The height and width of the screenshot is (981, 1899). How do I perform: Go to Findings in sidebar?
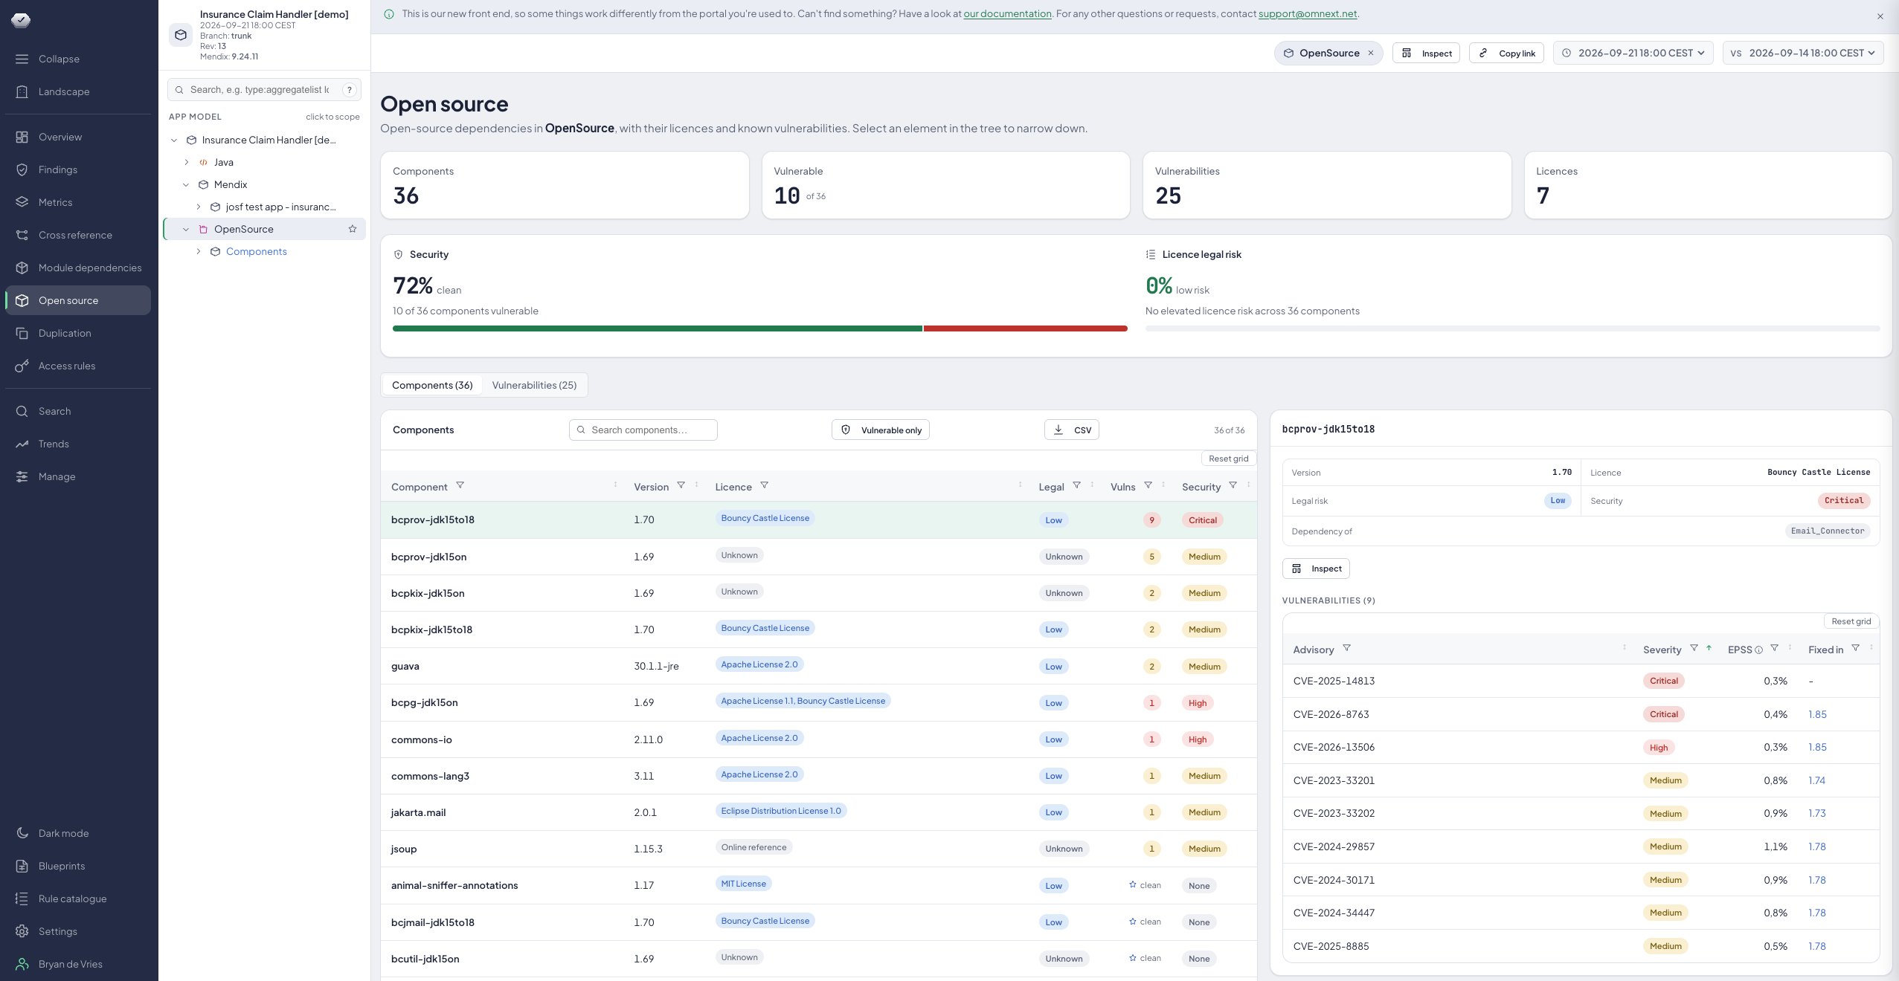[78, 169]
